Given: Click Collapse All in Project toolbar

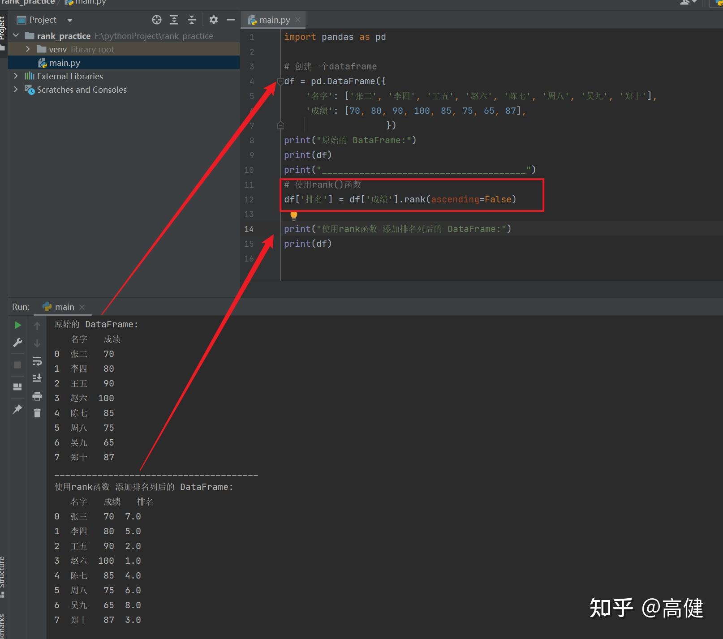Looking at the screenshot, I should pos(192,20).
